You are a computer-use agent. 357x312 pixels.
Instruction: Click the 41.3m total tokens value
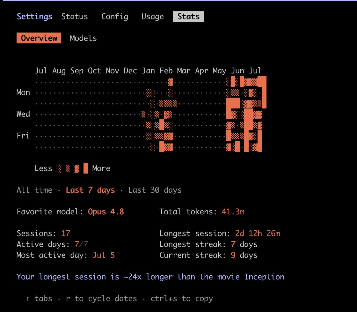tap(233, 212)
